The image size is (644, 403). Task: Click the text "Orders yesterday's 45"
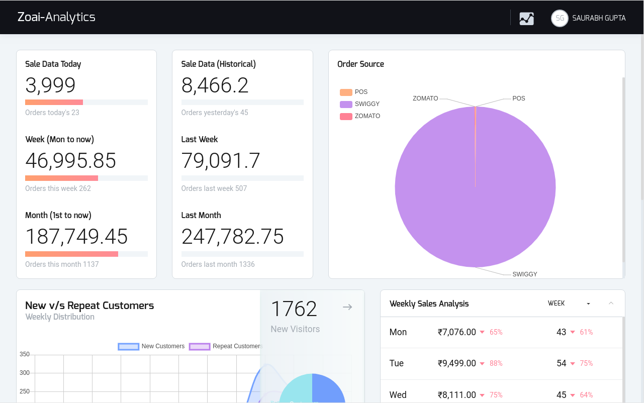pyautogui.click(x=215, y=113)
